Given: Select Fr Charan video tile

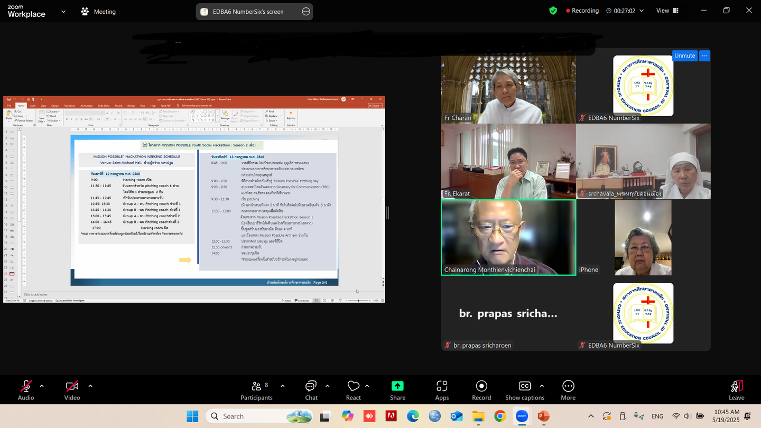Looking at the screenshot, I should click(x=508, y=89).
